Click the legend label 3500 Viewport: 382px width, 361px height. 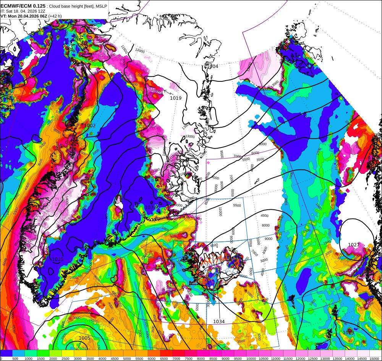pos(90,359)
